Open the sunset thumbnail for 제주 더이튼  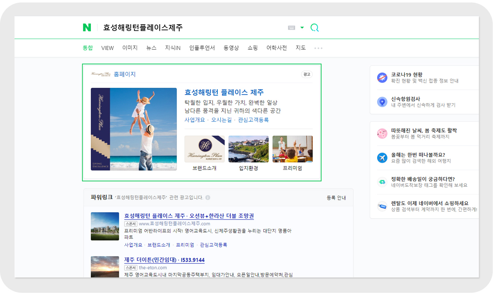point(105,267)
